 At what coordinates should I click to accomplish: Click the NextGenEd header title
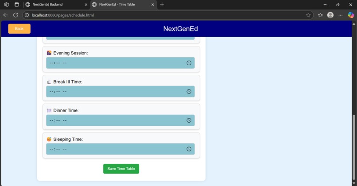tap(181, 29)
